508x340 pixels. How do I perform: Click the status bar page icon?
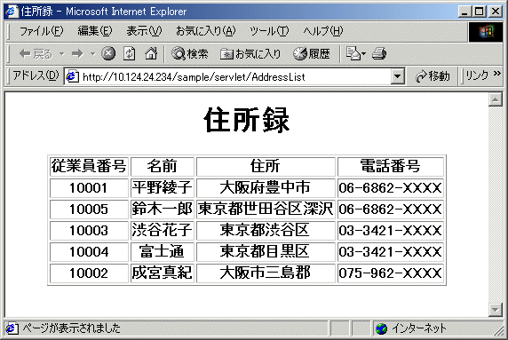click(x=12, y=328)
